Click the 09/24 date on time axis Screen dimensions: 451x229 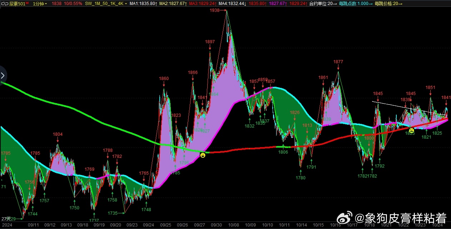pyautogui.click(x=148, y=225)
